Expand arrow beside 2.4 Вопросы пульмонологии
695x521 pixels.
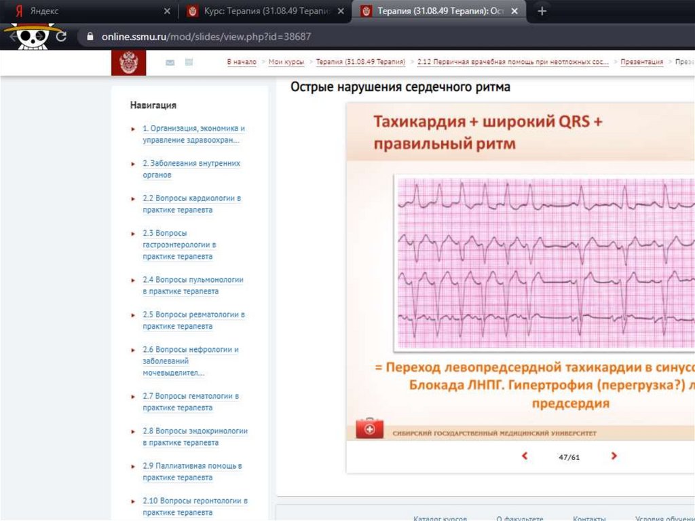coord(133,281)
